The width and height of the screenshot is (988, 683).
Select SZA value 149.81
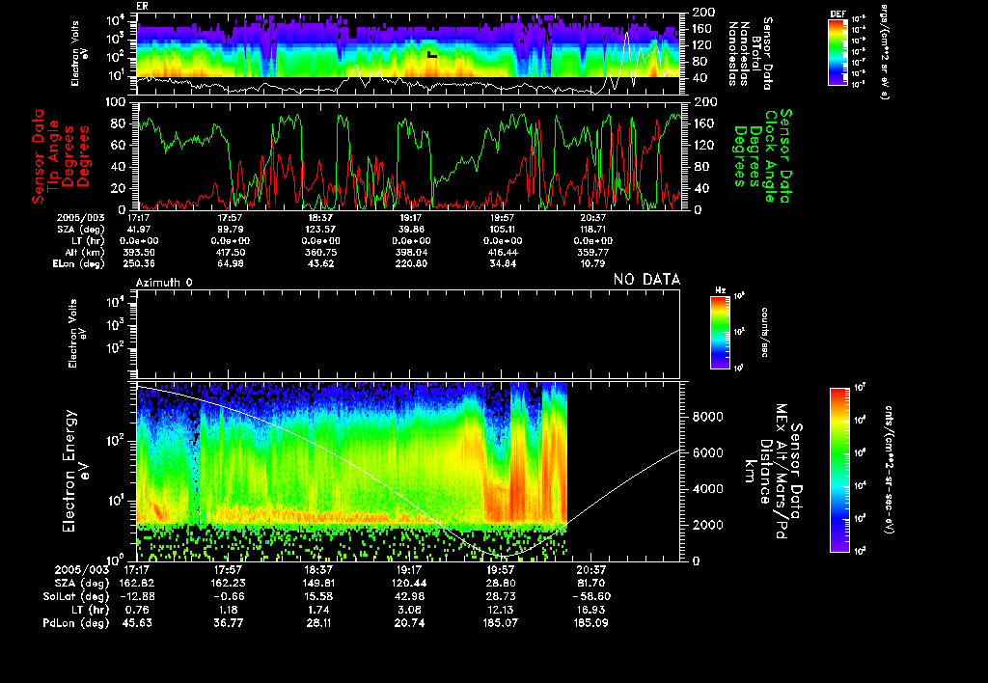click(318, 583)
